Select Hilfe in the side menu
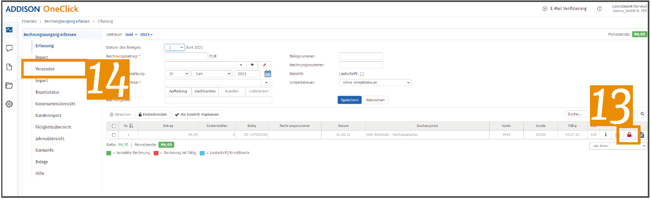651x199 pixels. pyautogui.click(x=40, y=173)
